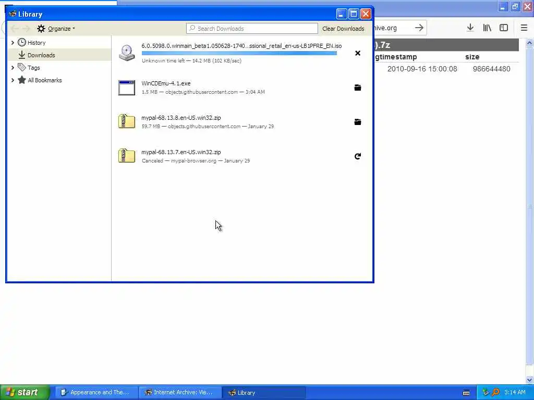Click the taskbar clock showing 3:14 AM
The width and height of the screenshot is (534, 400).
tap(515, 392)
